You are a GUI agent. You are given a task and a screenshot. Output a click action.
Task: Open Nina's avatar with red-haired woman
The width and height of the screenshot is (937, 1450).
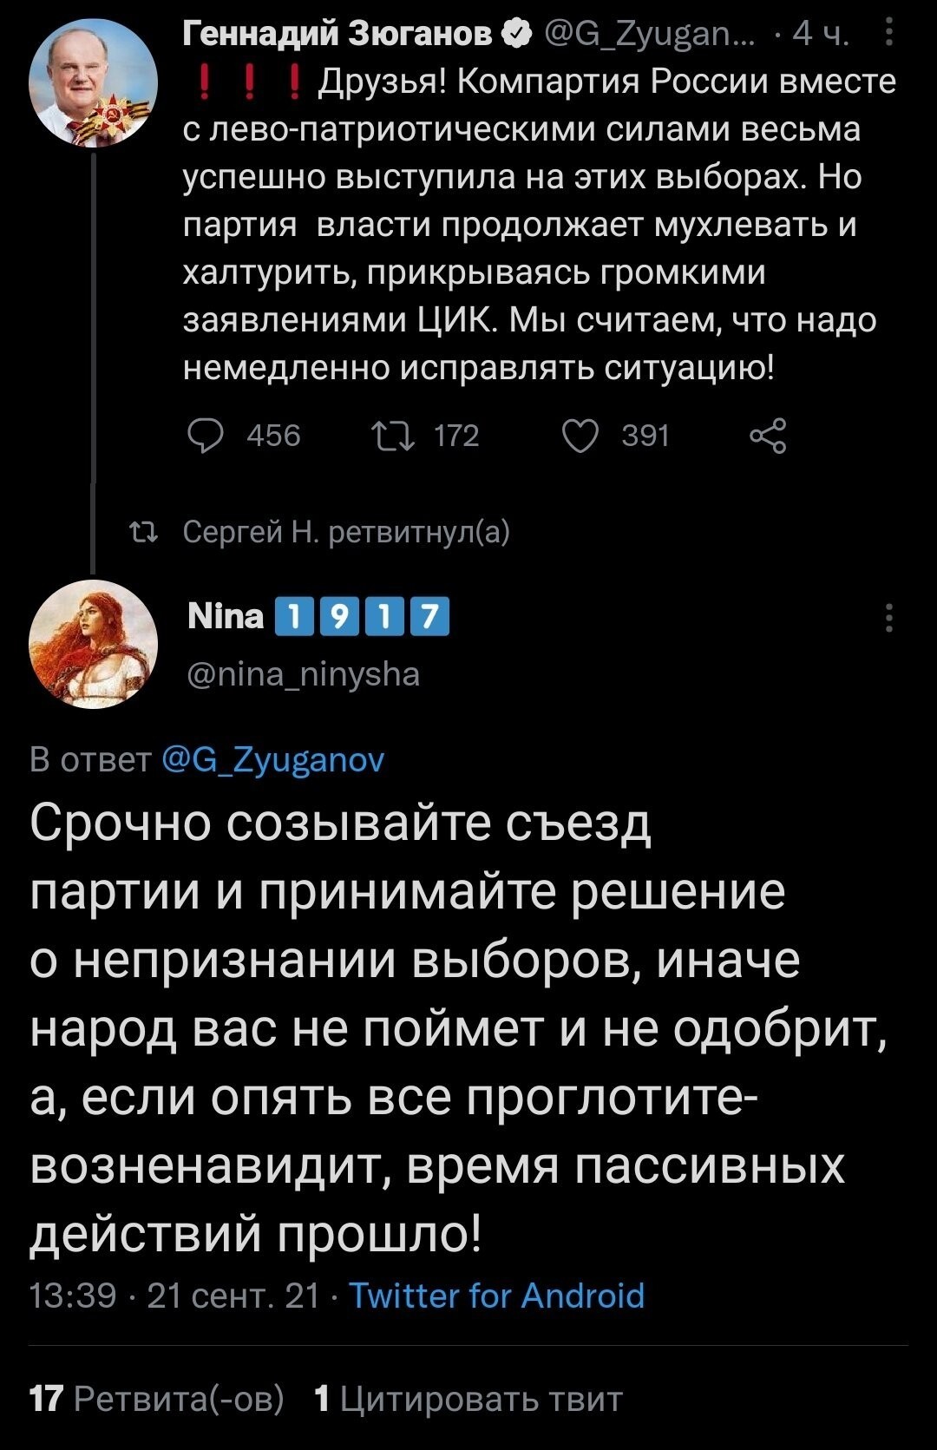pos(94,645)
